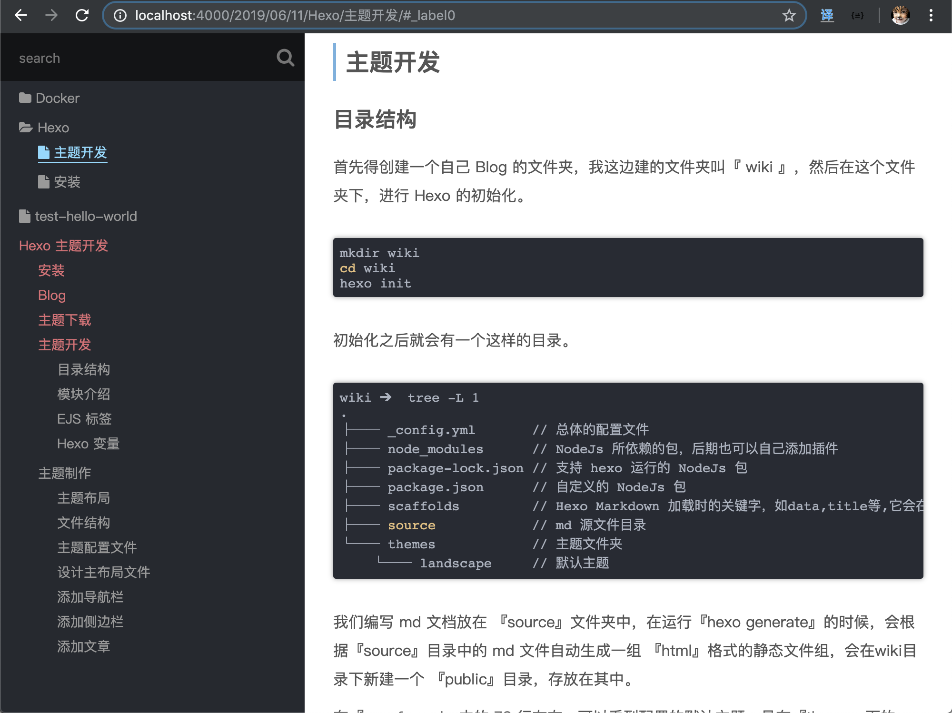This screenshot has width=952, height=713.
Task: Open the browser three-dot menu
Action: click(x=931, y=15)
